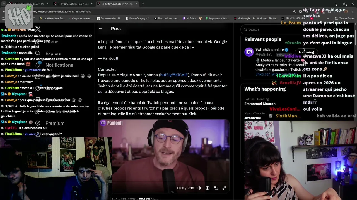Click the TwitchGauchiste profile avatar
357x200 pixels.
pyautogui.click(x=249, y=52)
